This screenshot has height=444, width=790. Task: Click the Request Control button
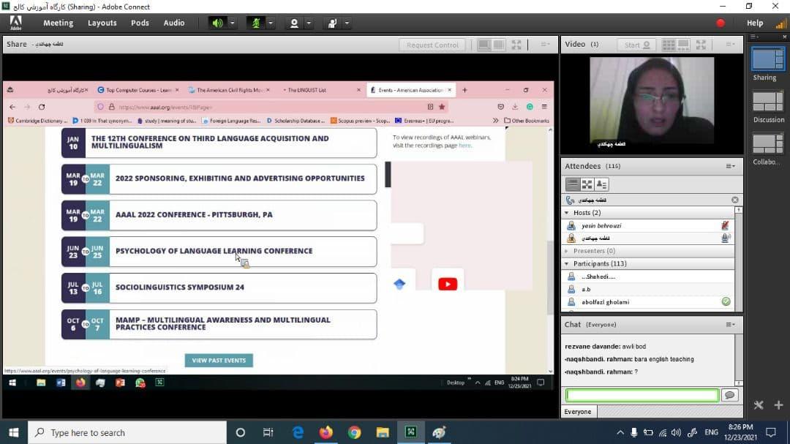coord(432,45)
